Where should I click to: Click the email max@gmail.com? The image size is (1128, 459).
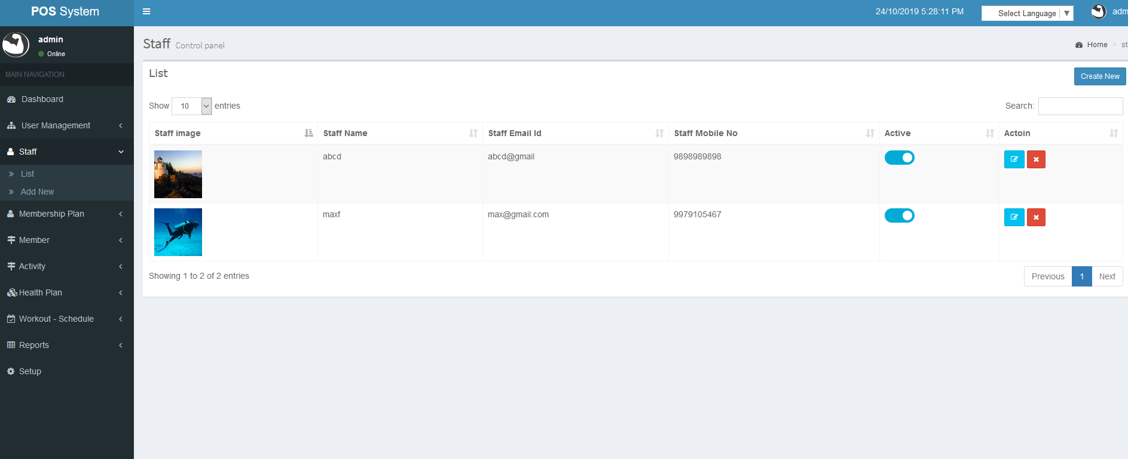point(518,214)
